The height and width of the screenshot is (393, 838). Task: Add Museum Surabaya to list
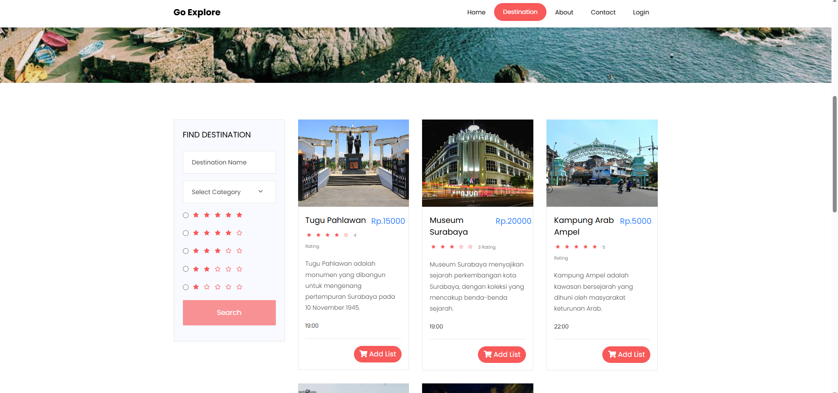click(502, 355)
